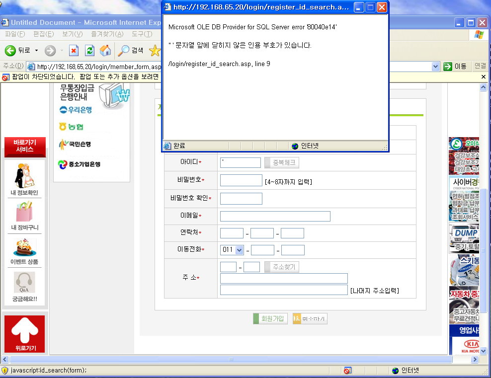Open 국민은행 bank logo link
The width and height of the screenshot is (491, 378).
click(75, 144)
